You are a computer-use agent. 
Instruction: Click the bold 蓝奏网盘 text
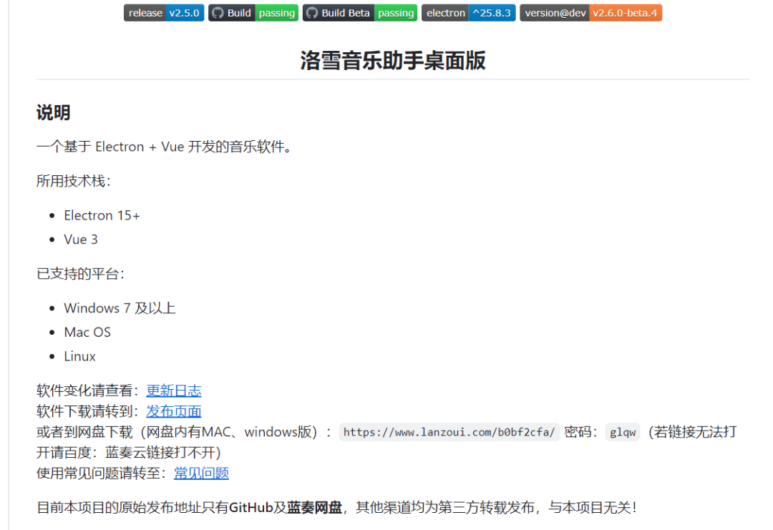pyautogui.click(x=314, y=507)
